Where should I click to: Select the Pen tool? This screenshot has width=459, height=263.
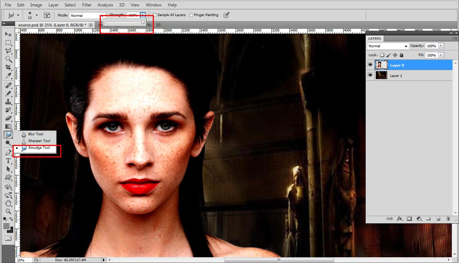pos(8,152)
